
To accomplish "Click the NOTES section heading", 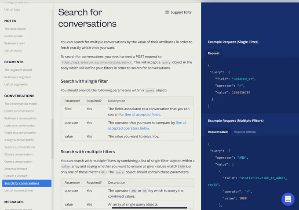I will click(x=10, y=21).
